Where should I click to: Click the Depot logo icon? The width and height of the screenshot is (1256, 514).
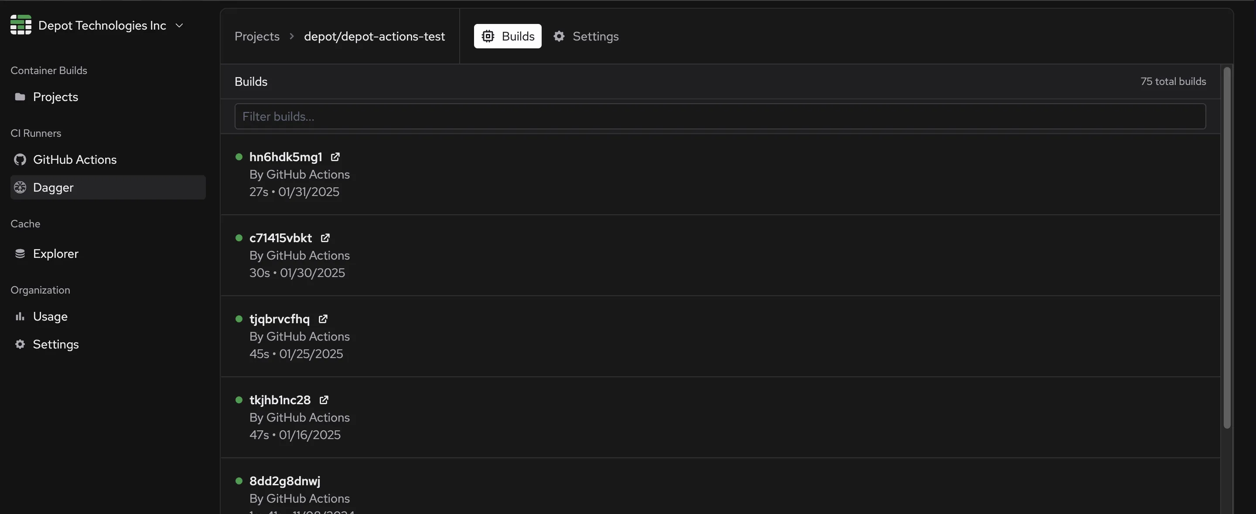[x=20, y=25]
